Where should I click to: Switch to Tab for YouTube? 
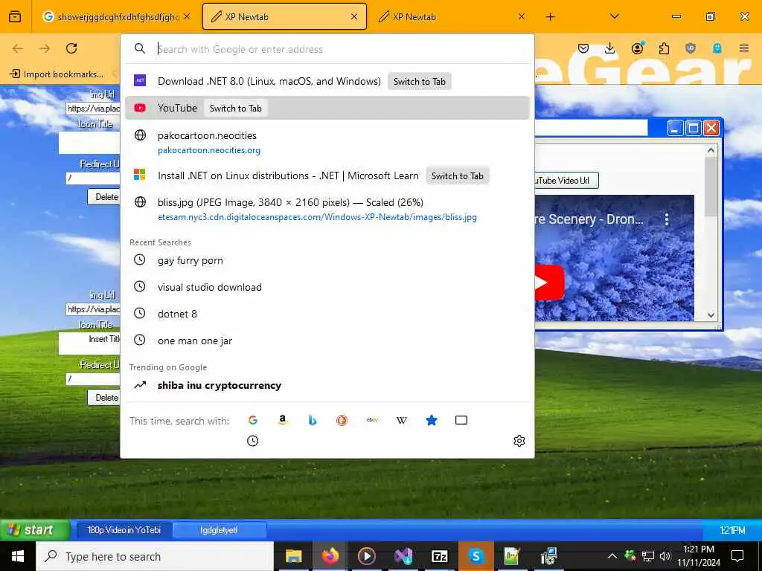(236, 109)
